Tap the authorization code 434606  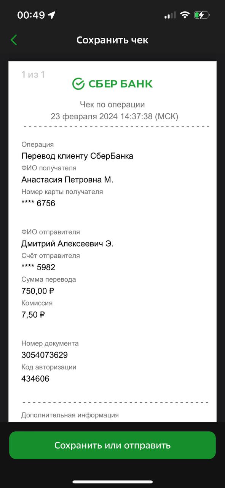click(35, 379)
